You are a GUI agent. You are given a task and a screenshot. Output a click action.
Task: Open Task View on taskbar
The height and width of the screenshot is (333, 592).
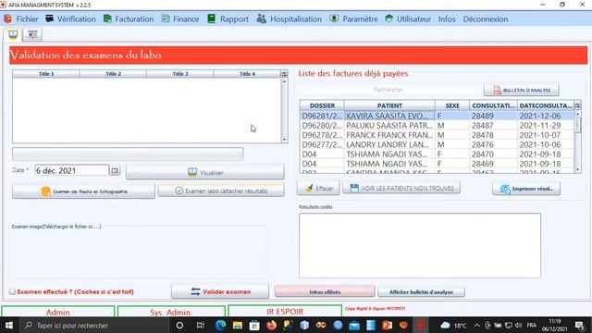coord(201,325)
